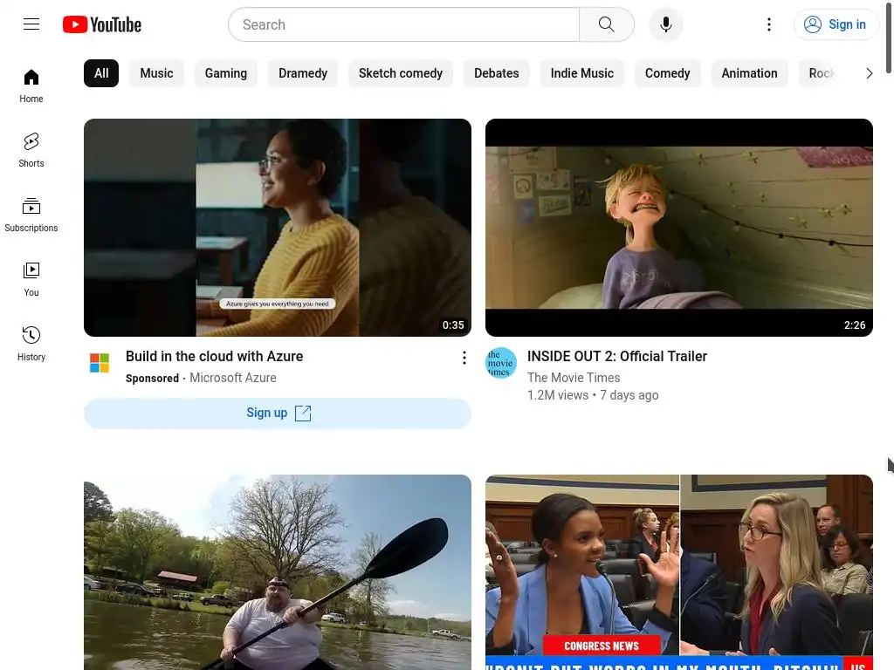Image resolution: width=894 pixels, height=670 pixels.
Task: Open The Movie Times channel name link
Action: 574,378
